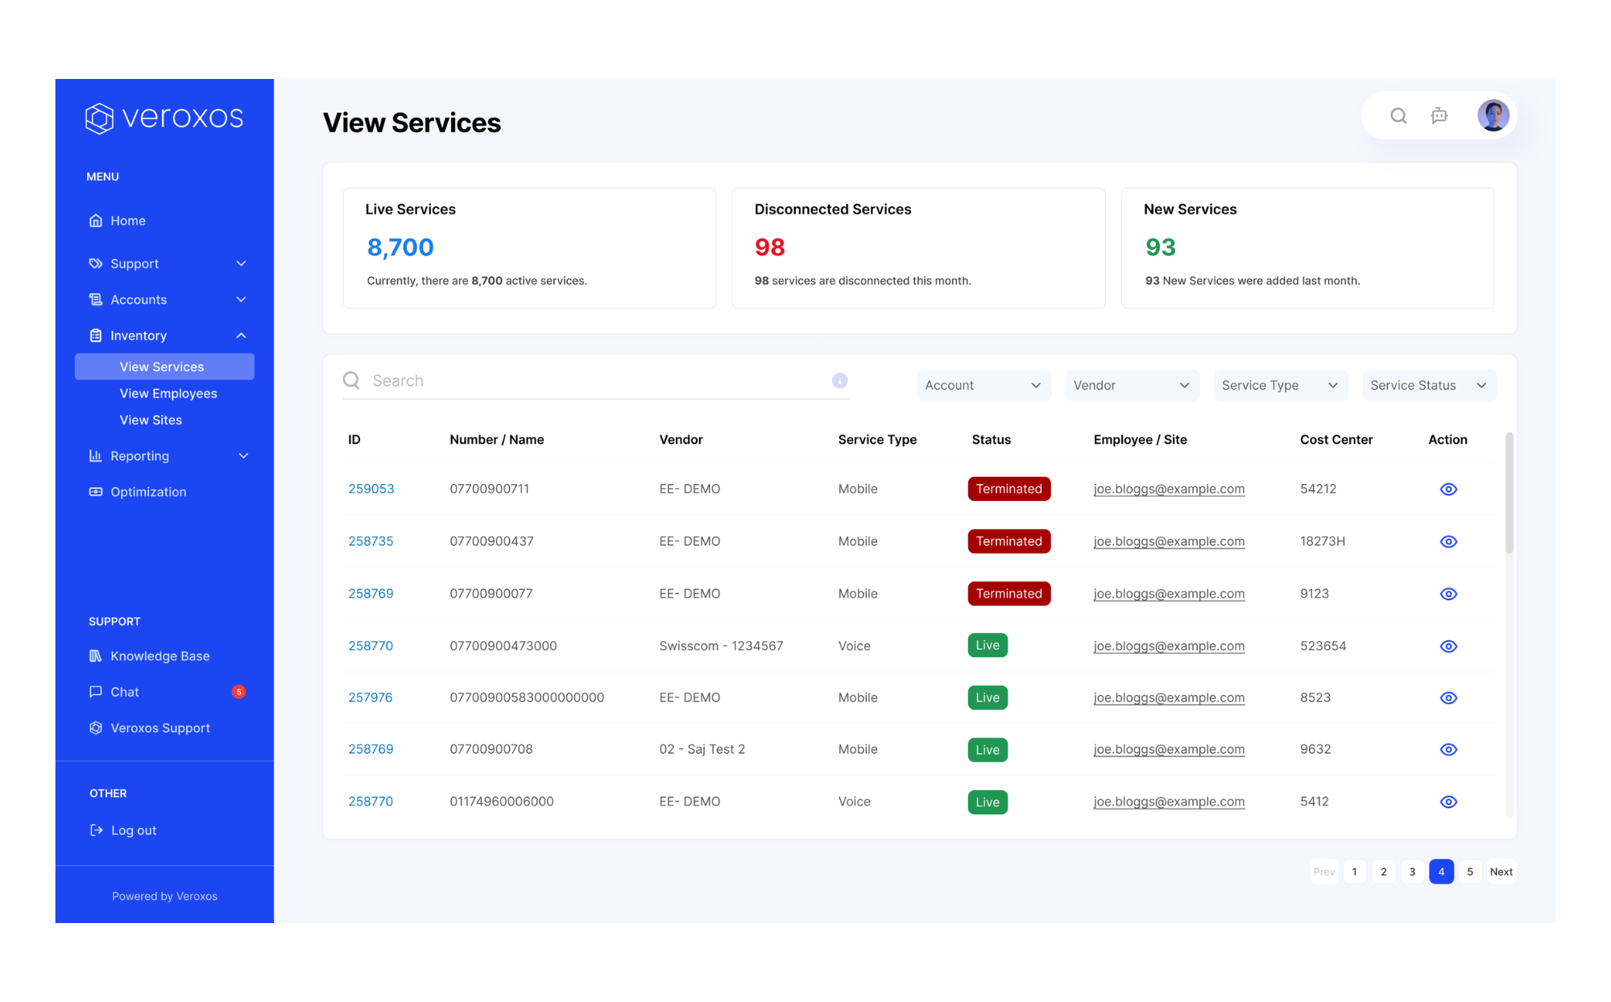Open Optimization from sidebar icon
This screenshot has width=1611, height=1002.
coord(96,492)
